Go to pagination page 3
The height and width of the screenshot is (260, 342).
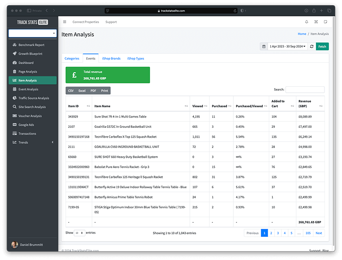(278, 233)
